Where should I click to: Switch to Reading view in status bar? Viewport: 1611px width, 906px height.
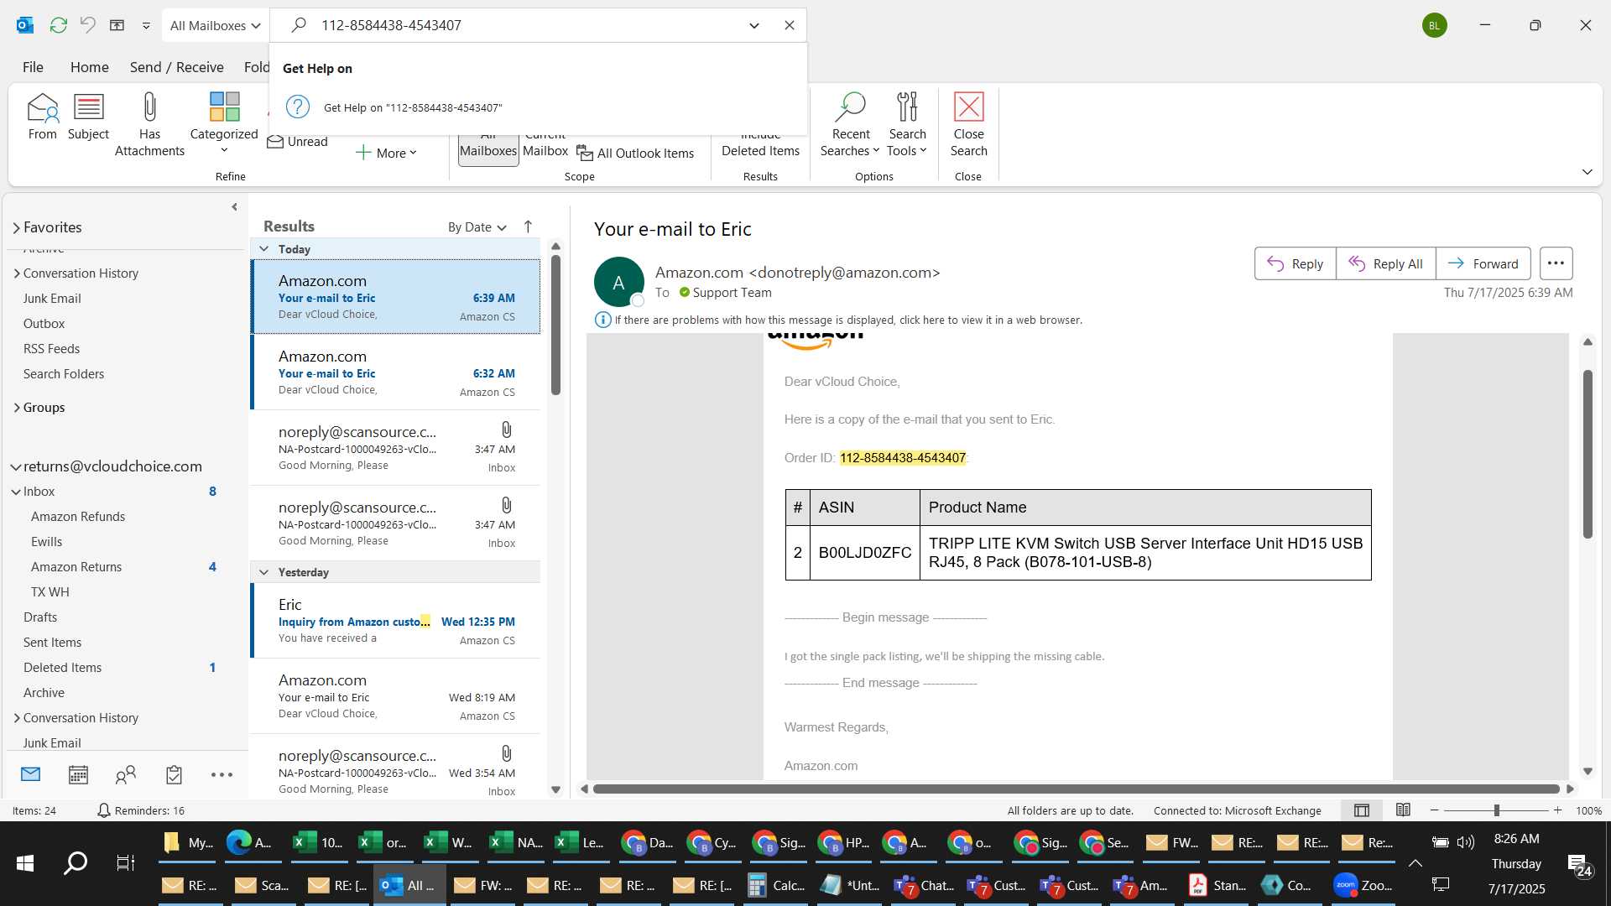1403,810
